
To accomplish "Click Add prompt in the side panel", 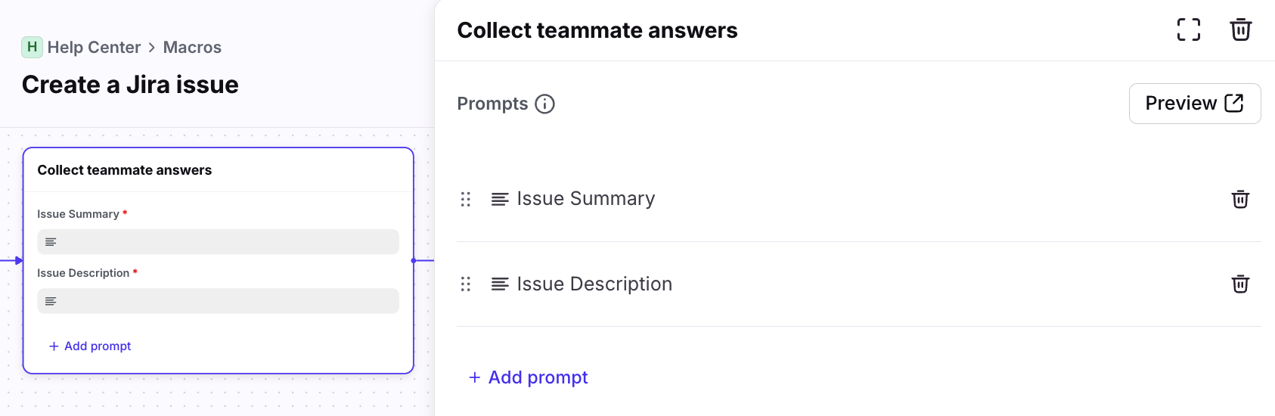I will (x=529, y=377).
